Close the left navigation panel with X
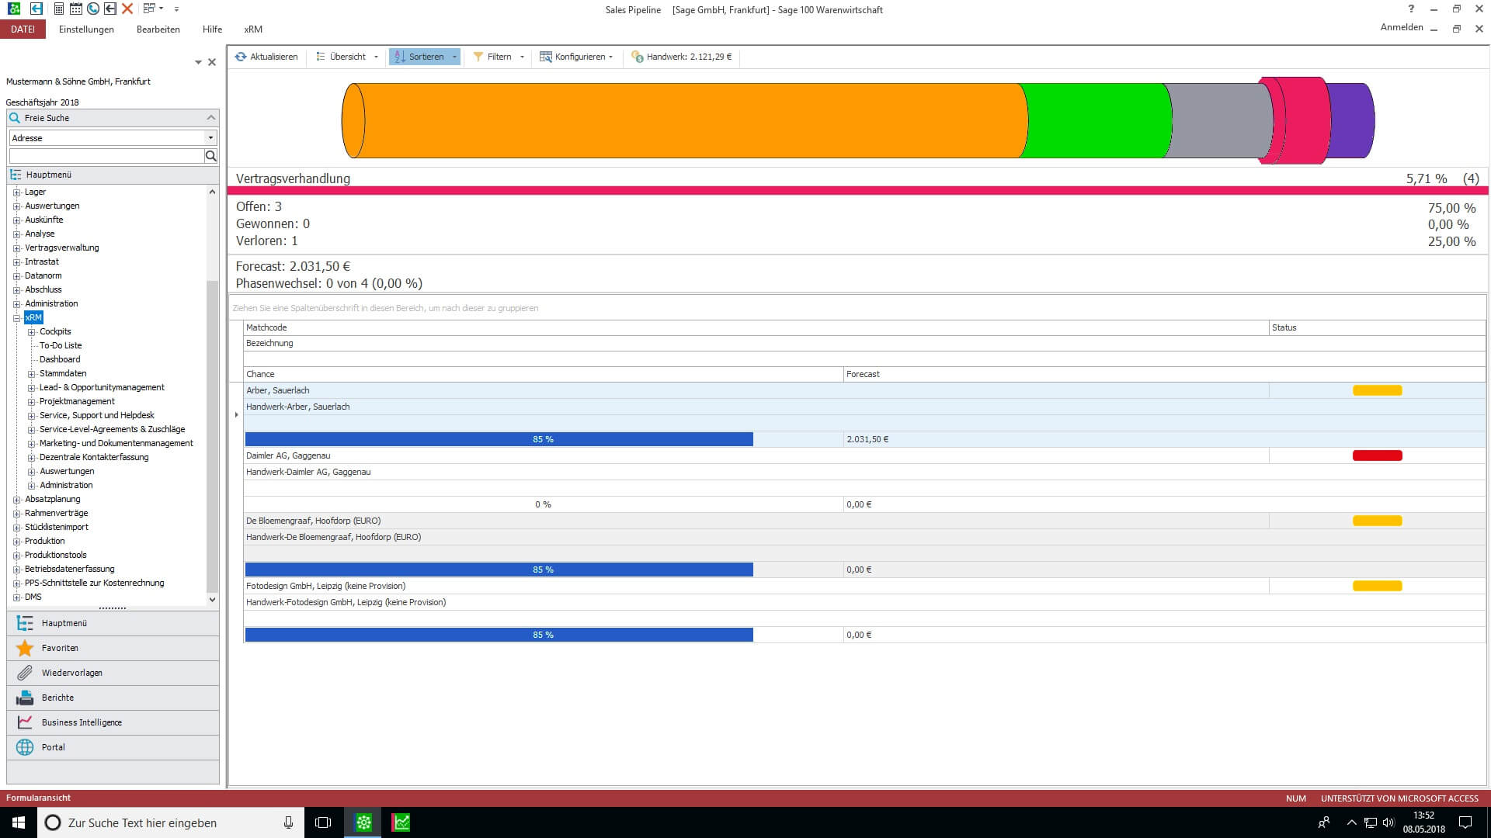 pyautogui.click(x=211, y=62)
